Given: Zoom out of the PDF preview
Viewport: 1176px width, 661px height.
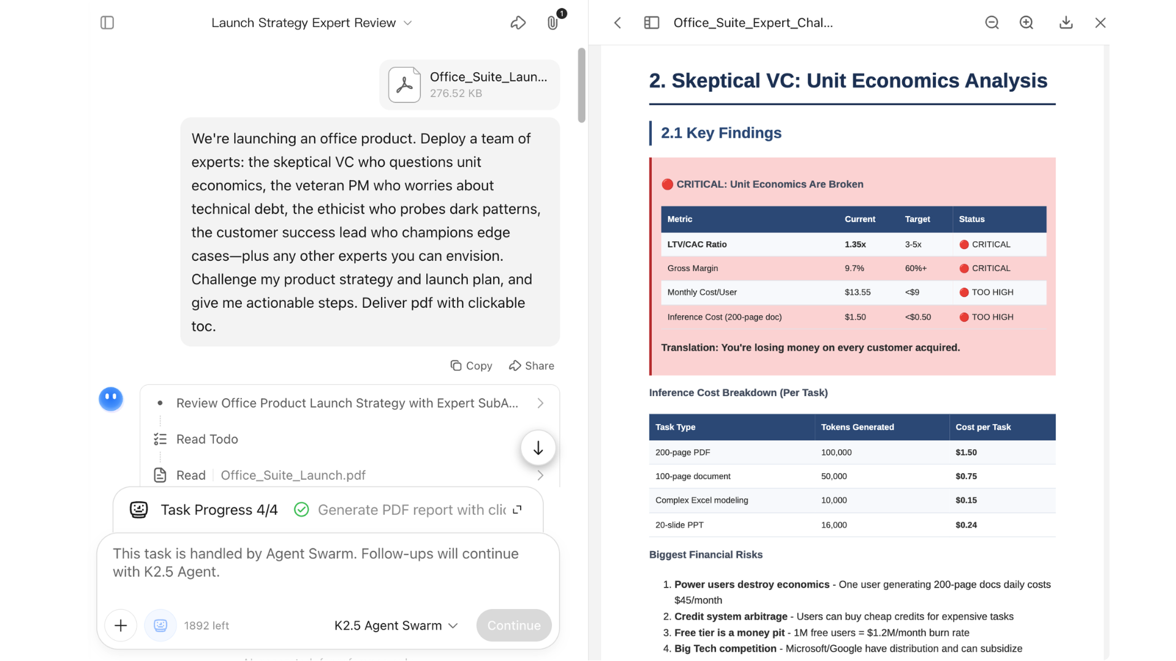Looking at the screenshot, I should 992,23.
